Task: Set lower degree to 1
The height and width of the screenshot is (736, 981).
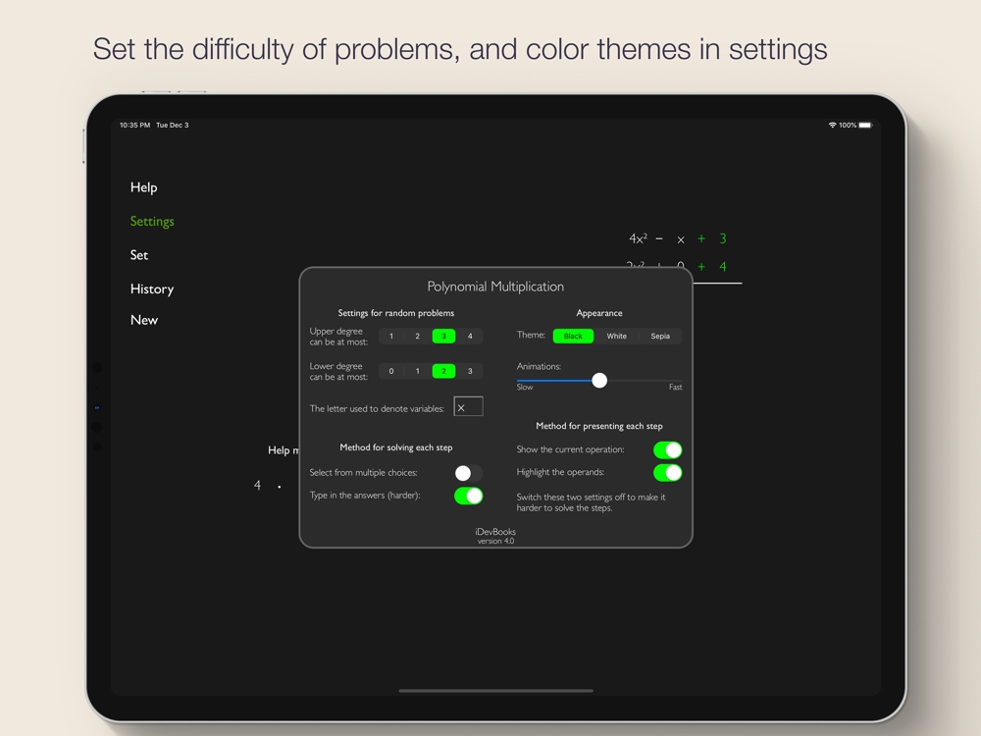Action: point(417,371)
